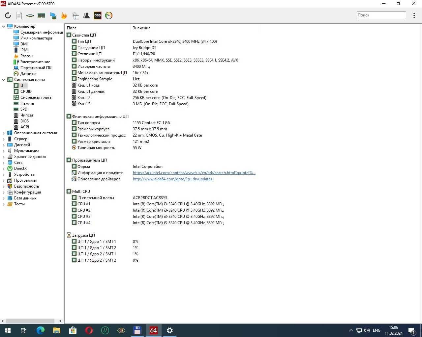Open the DMI tree item
This screenshot has height=337, width=422.
click(x=24, y=44)
